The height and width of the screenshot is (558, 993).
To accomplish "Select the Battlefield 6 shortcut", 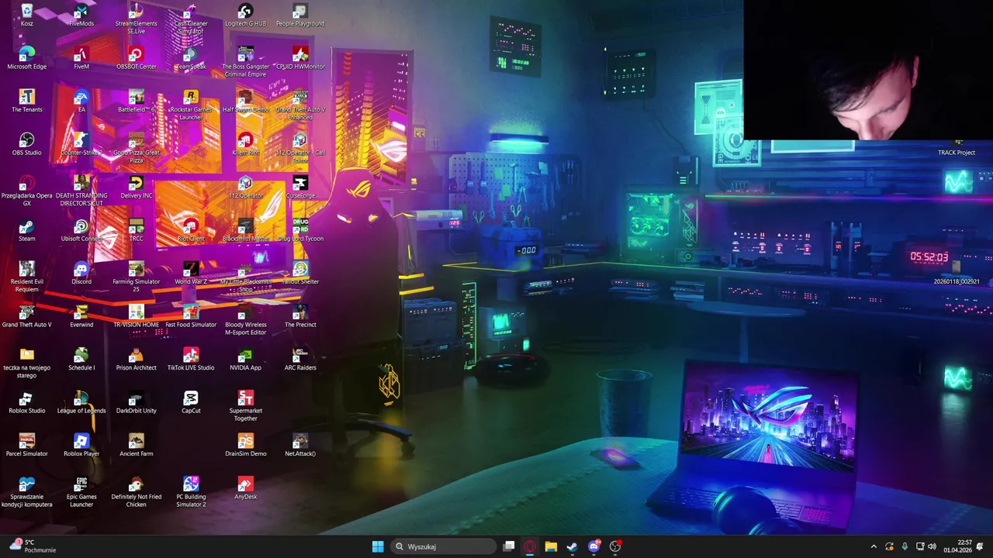I will coord(136,101).
